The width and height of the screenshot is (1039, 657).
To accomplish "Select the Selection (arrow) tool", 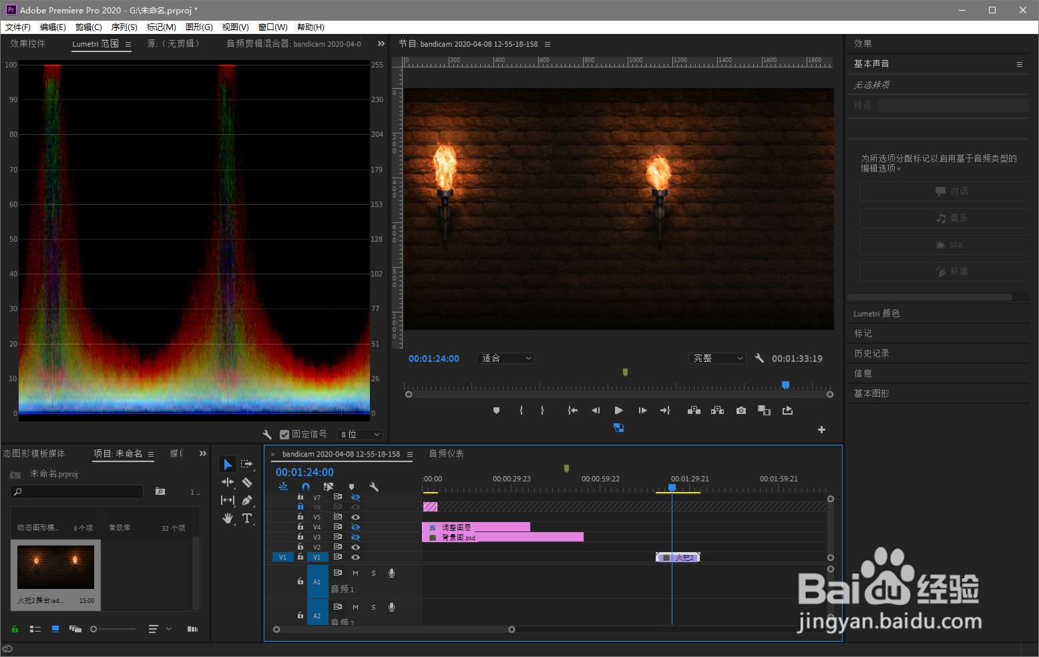I will [228, 464].
